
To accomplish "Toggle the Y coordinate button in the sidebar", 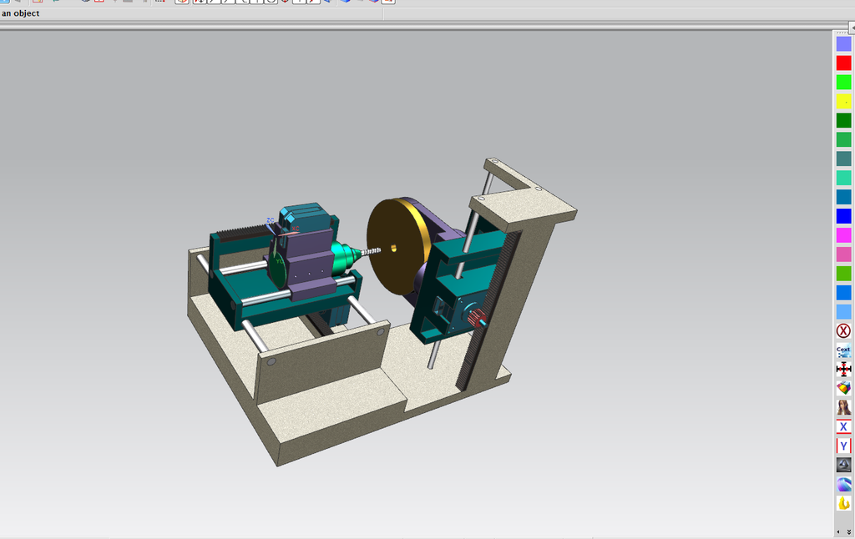I will (x=843, y=445).
